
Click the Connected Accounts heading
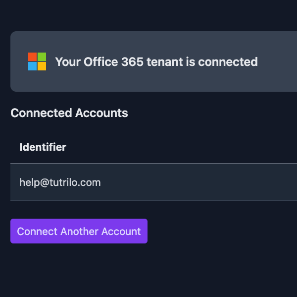point(69,113)
